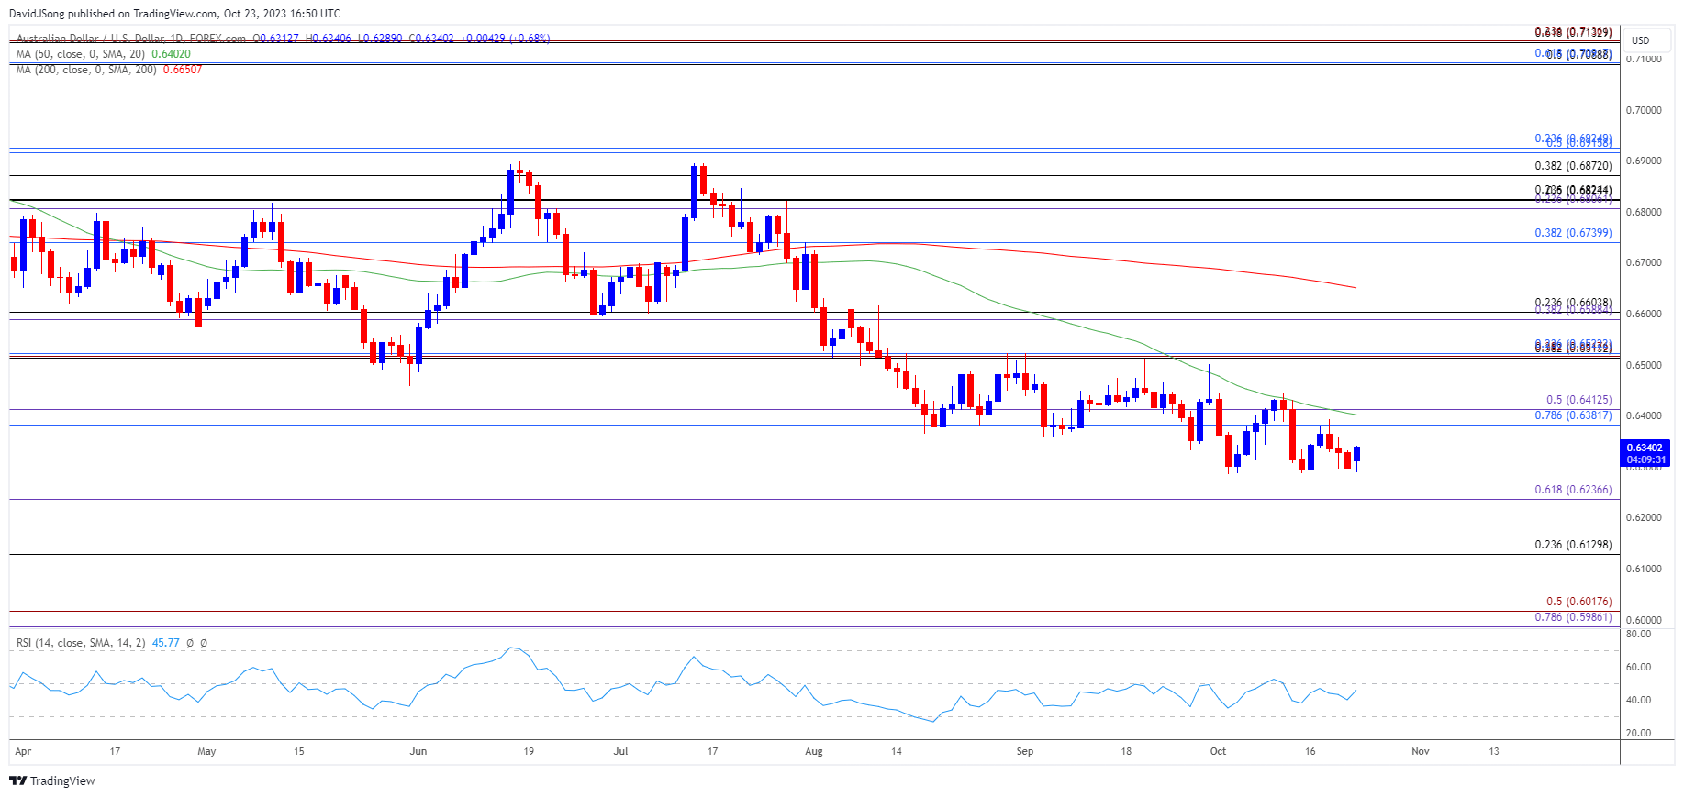Click the TradingView logo at bottom left
This screenshot has width=1684, height=797.
52,781
